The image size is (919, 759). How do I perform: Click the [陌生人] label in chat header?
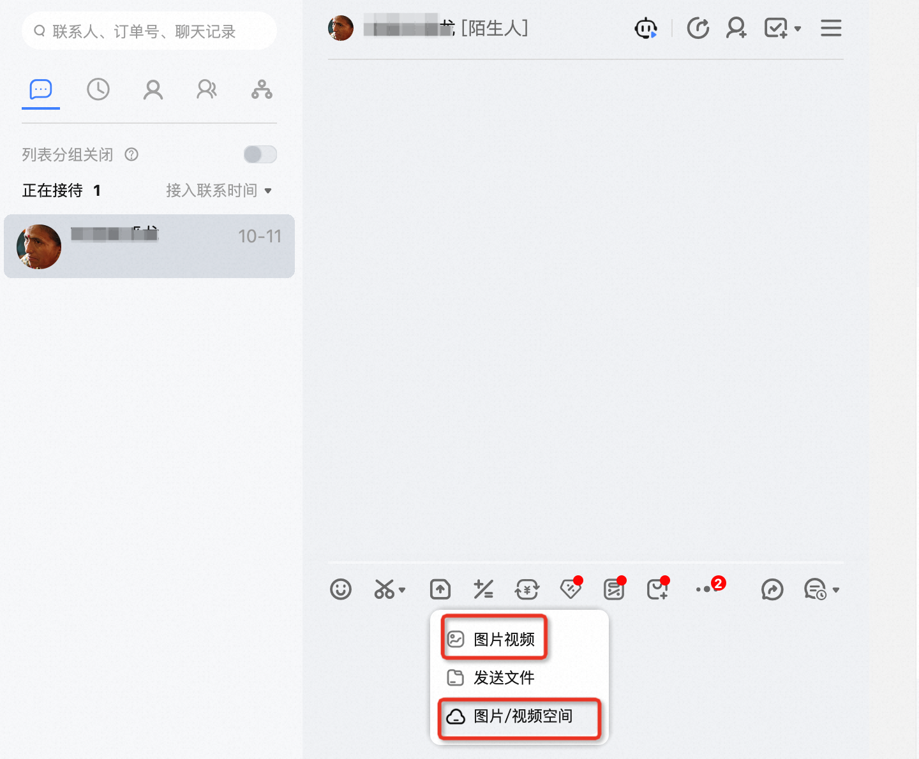click(495, 28)
